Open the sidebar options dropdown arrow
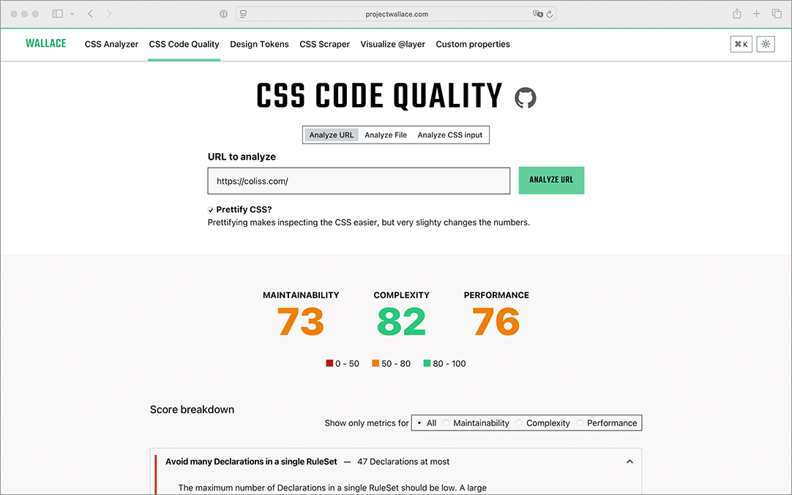This screenshot has width=792, height=495. click(72, 14)
